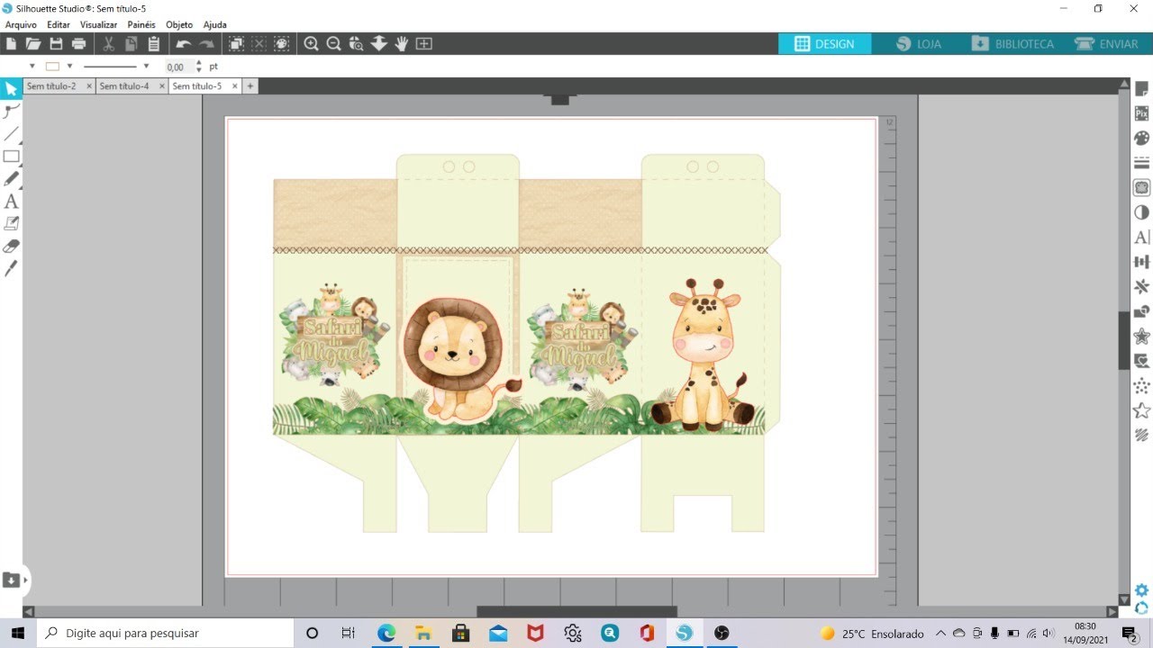
Task: Open the Painéis menu
Action: [141, 24]
